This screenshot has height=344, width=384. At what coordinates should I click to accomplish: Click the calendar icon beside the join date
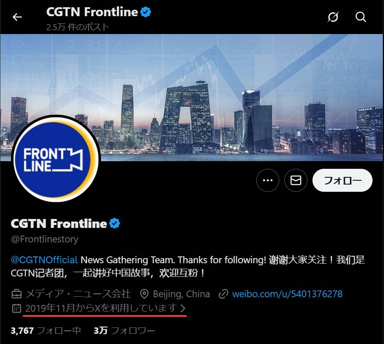click(x=17, y=308)
